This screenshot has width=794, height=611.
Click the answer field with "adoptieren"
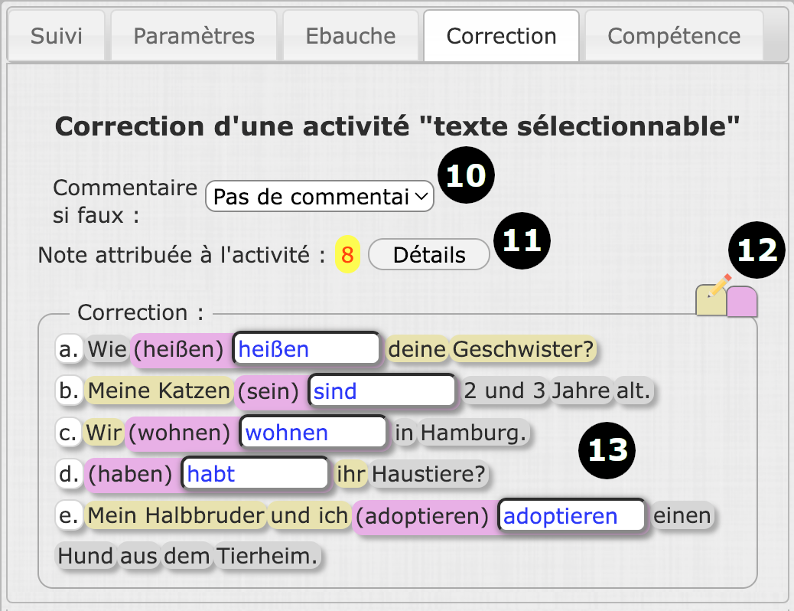coord(571,516)
